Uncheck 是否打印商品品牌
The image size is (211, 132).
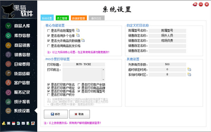79,88
